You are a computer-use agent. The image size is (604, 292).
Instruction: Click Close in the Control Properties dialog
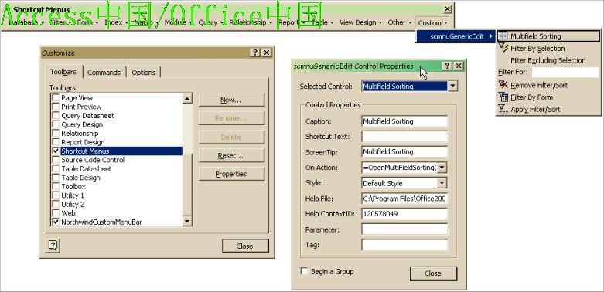click(433, 273)
